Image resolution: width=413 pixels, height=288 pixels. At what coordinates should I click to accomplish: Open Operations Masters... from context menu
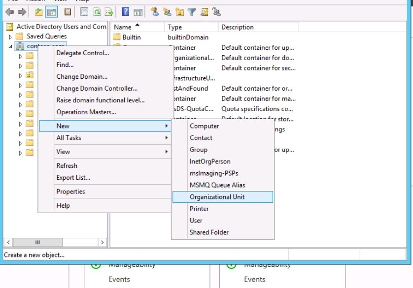(86, 112)
